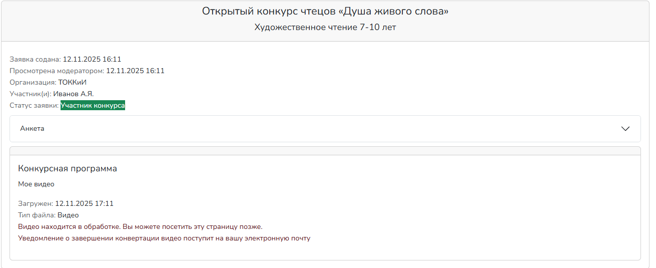Click the application creation date 12.11.2025 16:11
Screen dimensions: 656x268
tap(92, 59)
